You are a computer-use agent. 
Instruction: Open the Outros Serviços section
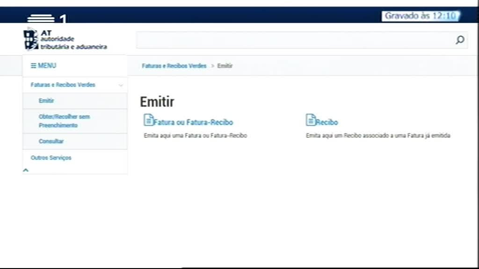51,158
